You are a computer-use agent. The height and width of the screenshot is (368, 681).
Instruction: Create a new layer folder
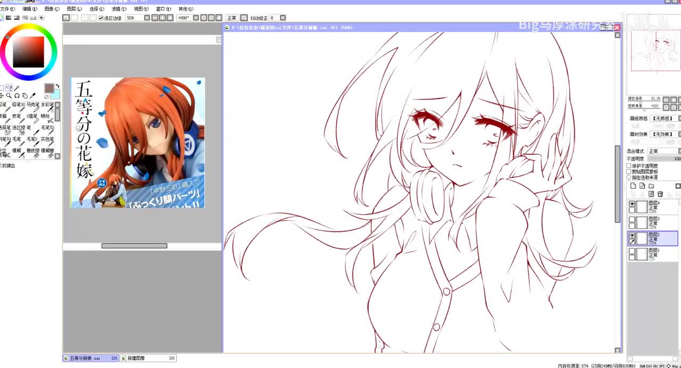click(651, 186)
